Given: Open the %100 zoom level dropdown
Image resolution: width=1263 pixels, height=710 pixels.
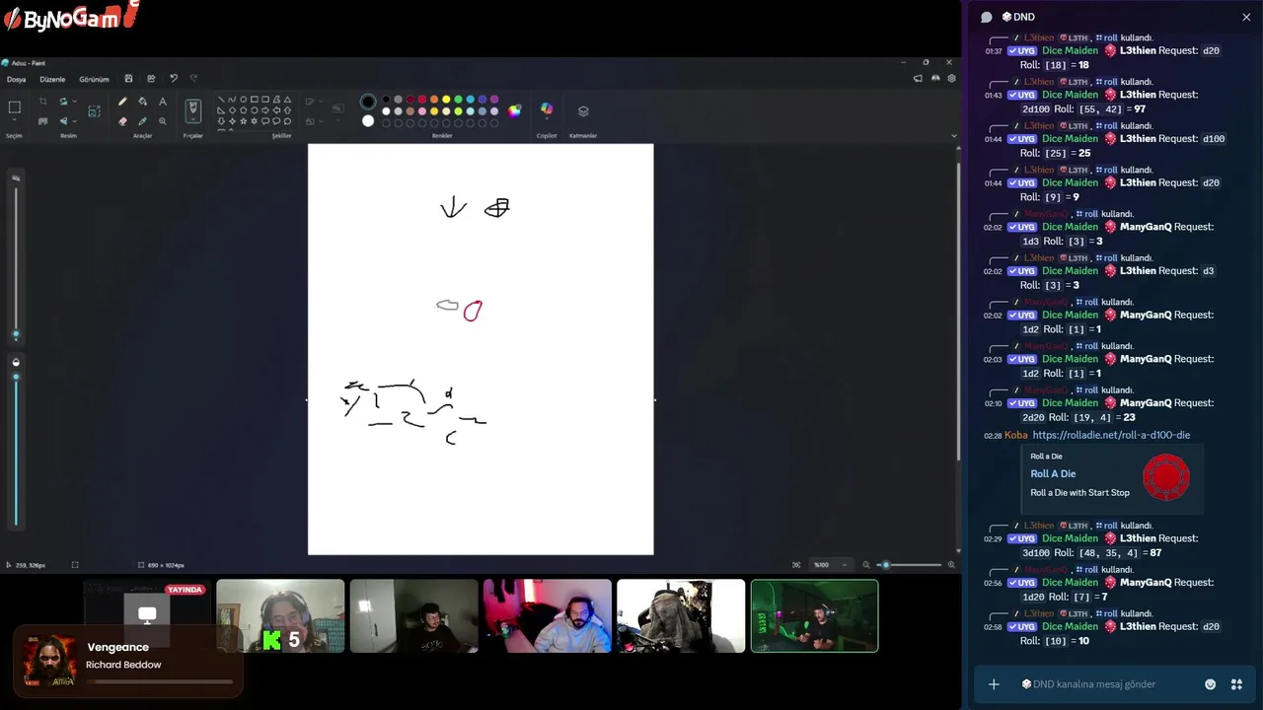Looking at the screenshot, I should pos(830,565).
